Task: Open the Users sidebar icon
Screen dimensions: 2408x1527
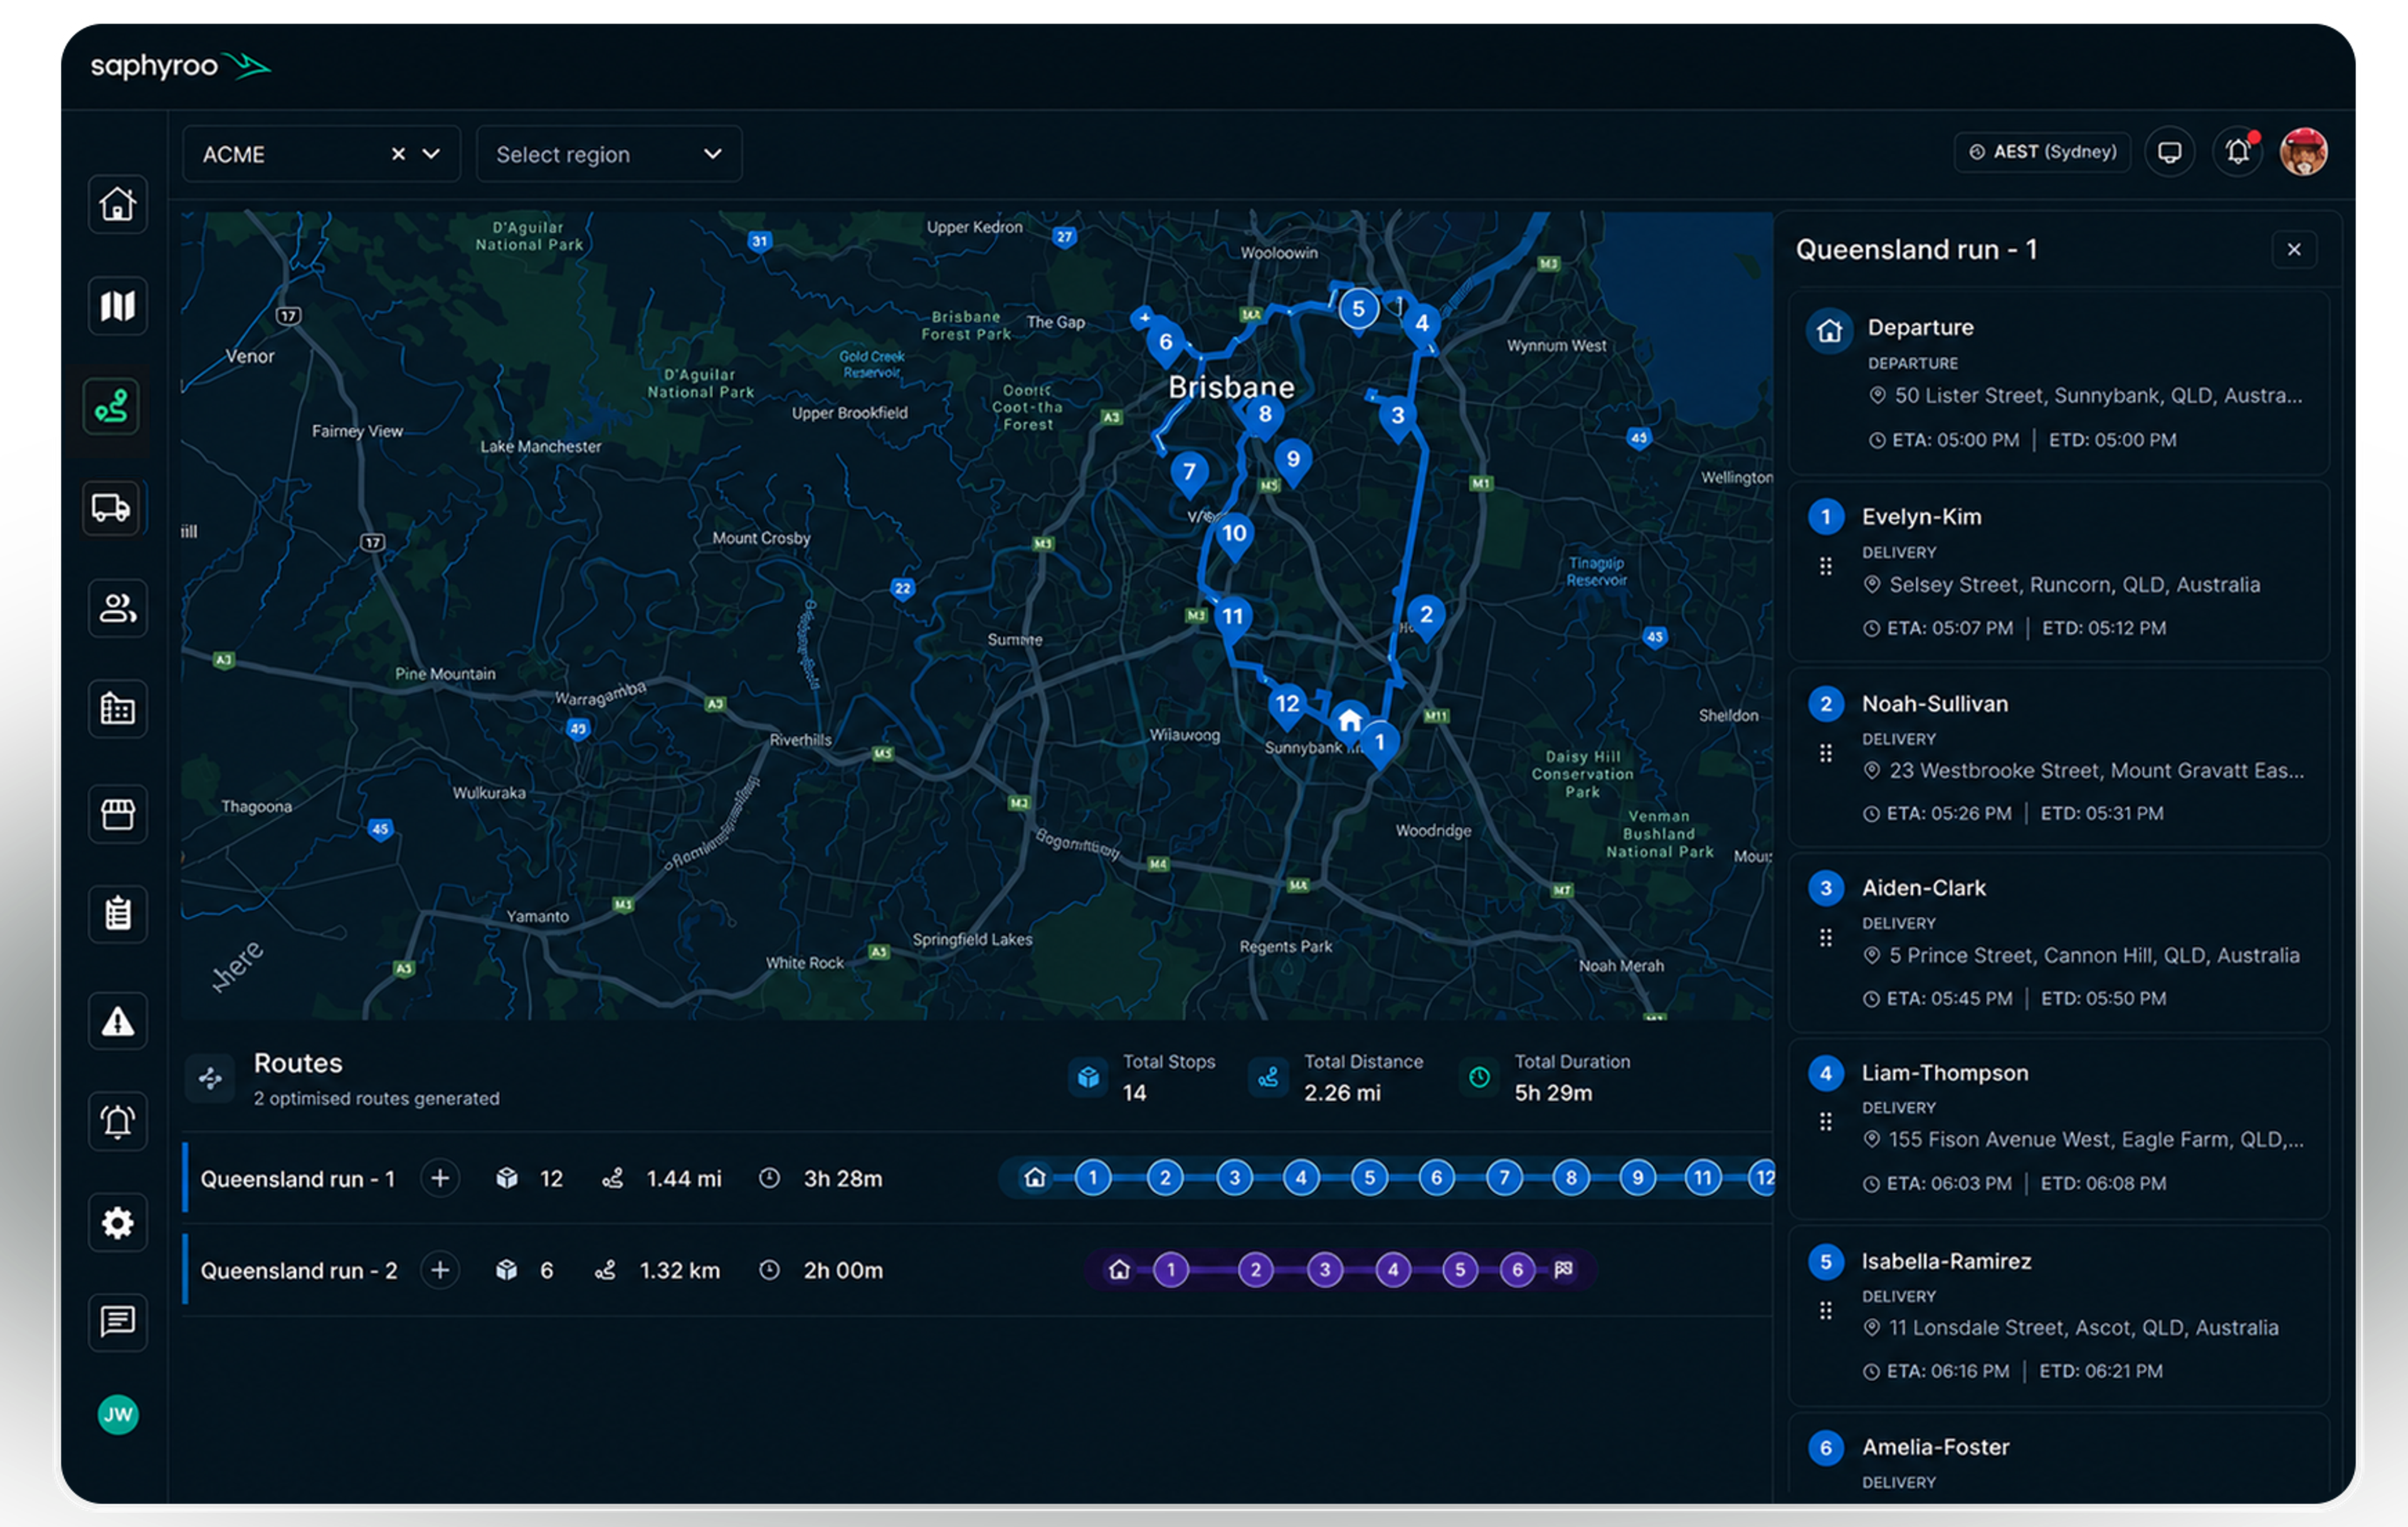Action: pos(117,608)
